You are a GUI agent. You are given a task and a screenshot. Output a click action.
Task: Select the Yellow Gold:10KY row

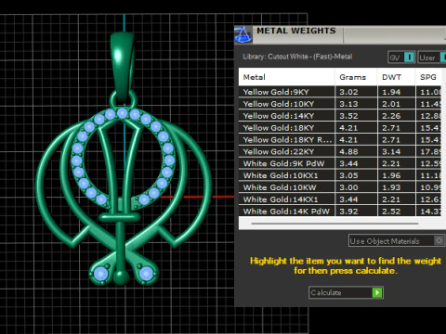[340, 104]
